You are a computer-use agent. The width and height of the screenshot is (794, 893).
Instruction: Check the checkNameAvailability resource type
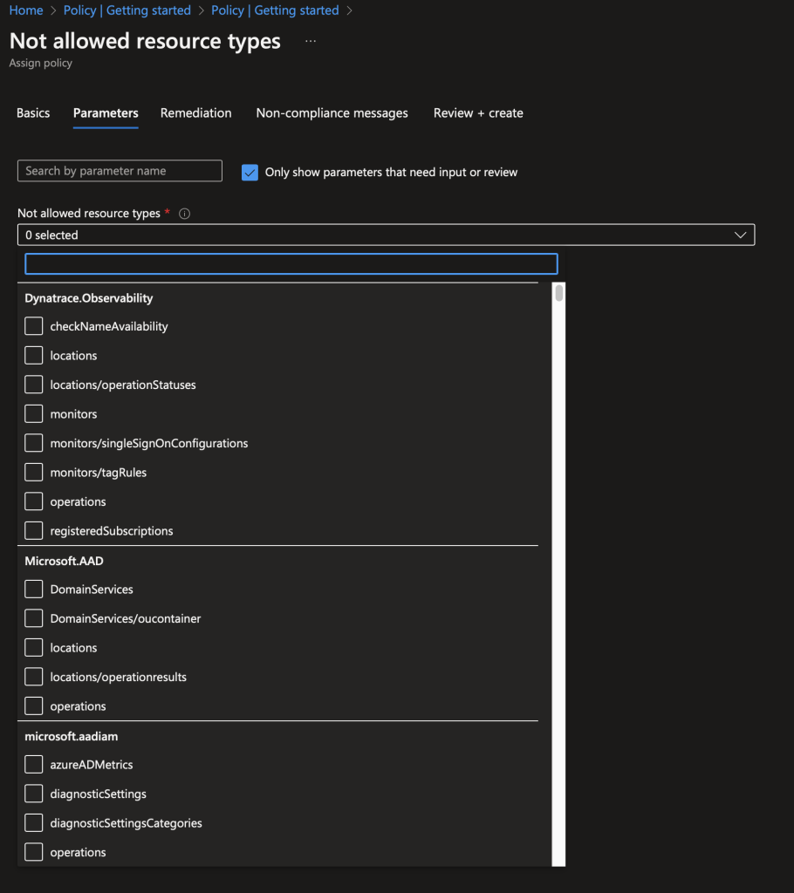click(x=34, y=326)
